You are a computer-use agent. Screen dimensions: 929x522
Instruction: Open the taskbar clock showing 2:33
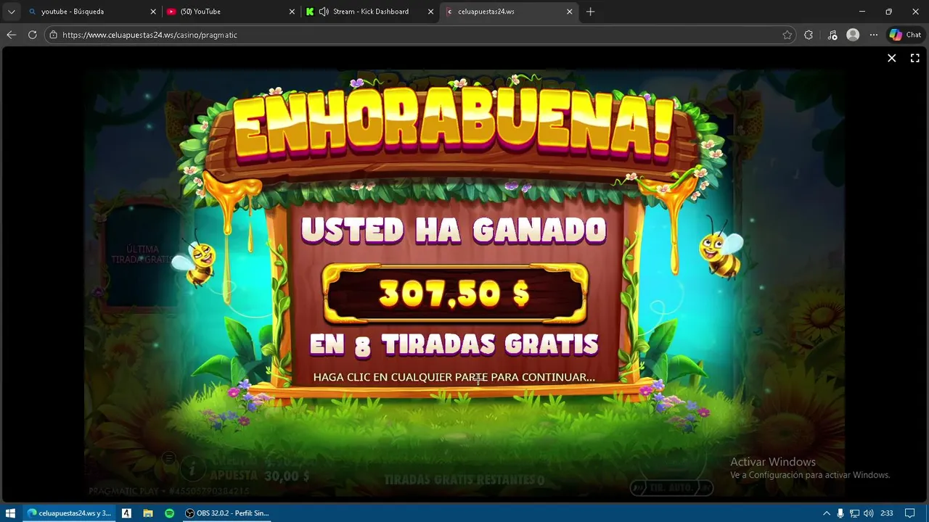click(x=887, y=513)
